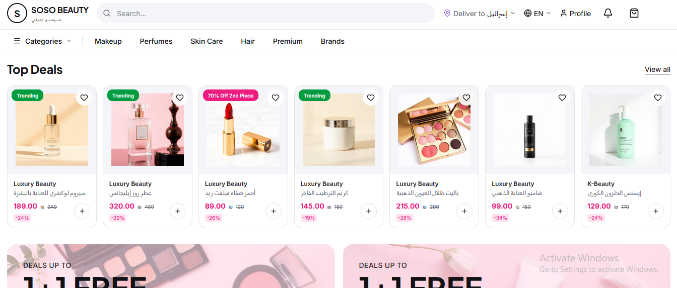This screenshot has height=288, width=677.
Task: Add 145.00 cream to cart
Action: pos(369,211)
